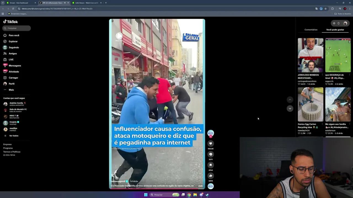The width and height of the screenshot is (353, 198).
Task: Expand the video description with mais
Action: point(200,186)
